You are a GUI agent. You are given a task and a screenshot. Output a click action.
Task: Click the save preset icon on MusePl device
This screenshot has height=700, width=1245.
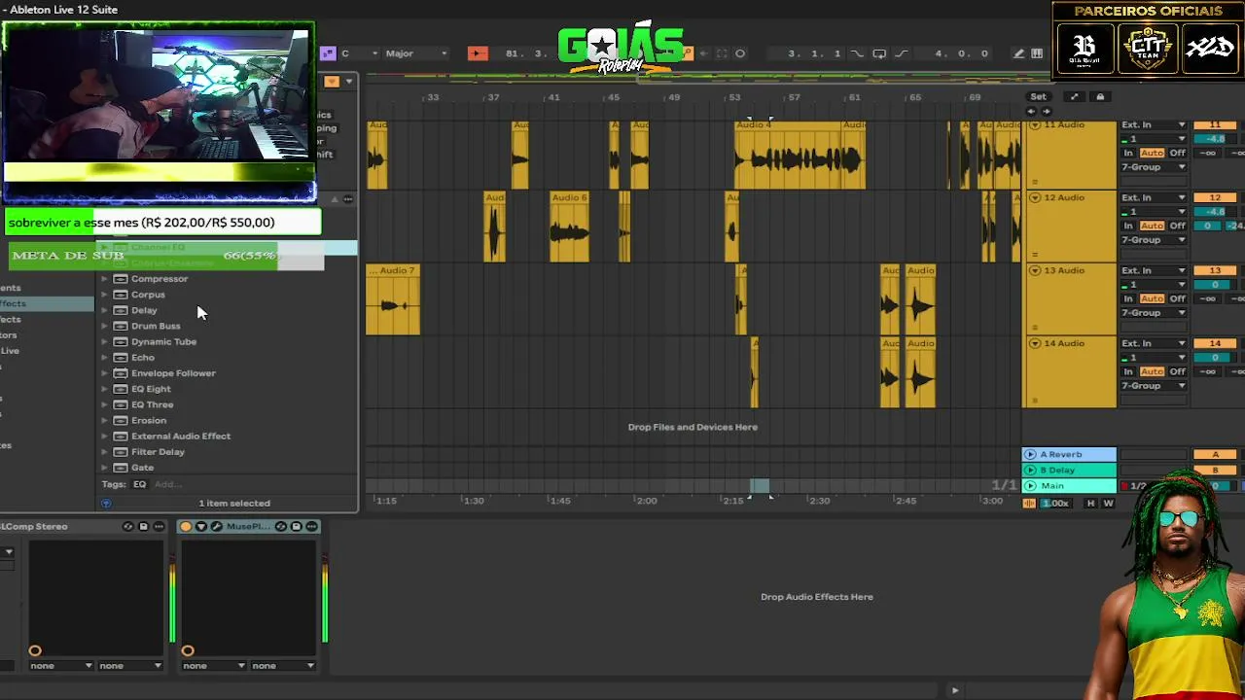tap(297, 527)
